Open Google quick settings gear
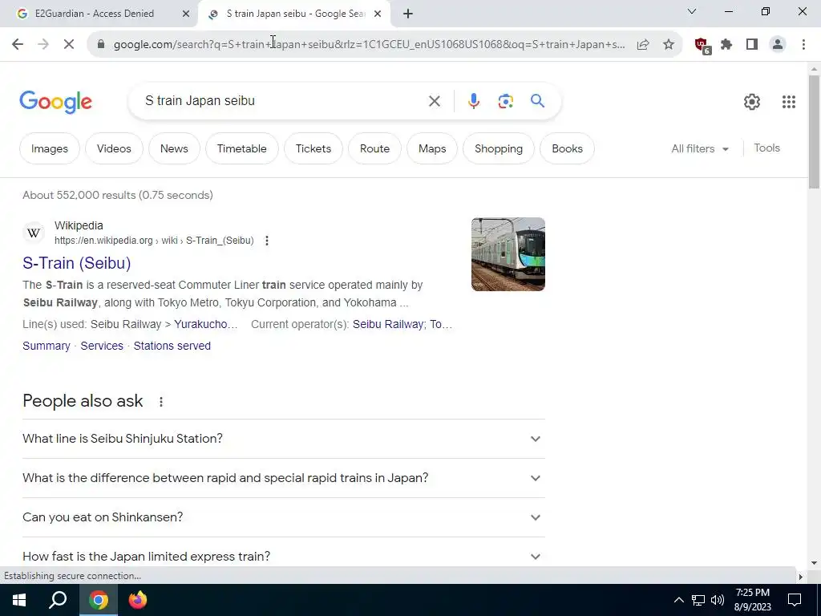Screen dimensions: 821x616 click(752, 102)
